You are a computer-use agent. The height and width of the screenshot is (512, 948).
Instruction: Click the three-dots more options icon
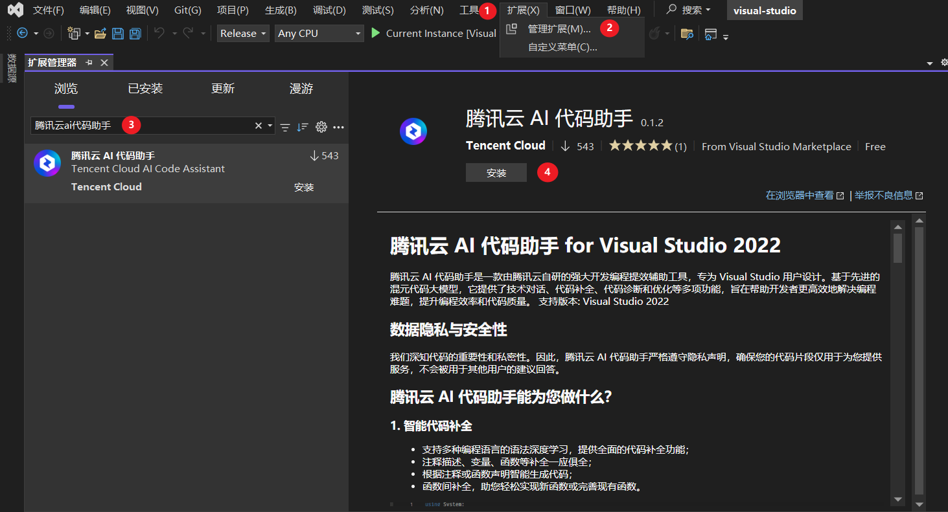pos(338,128)
